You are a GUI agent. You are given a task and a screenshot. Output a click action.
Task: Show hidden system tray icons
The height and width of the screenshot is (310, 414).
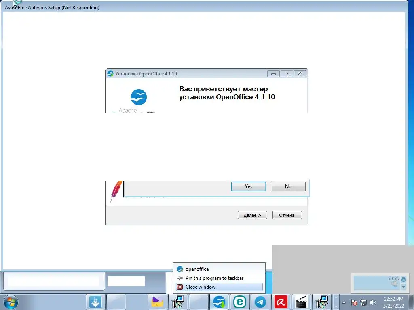(344, 302)
